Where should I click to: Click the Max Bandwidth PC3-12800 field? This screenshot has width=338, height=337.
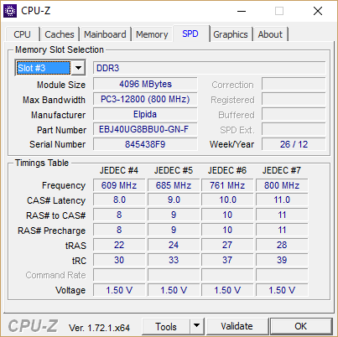pos(145,99)
